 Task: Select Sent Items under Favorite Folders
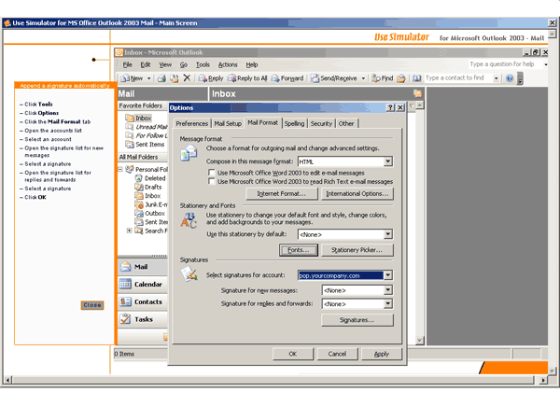click(x=145, y=145)
